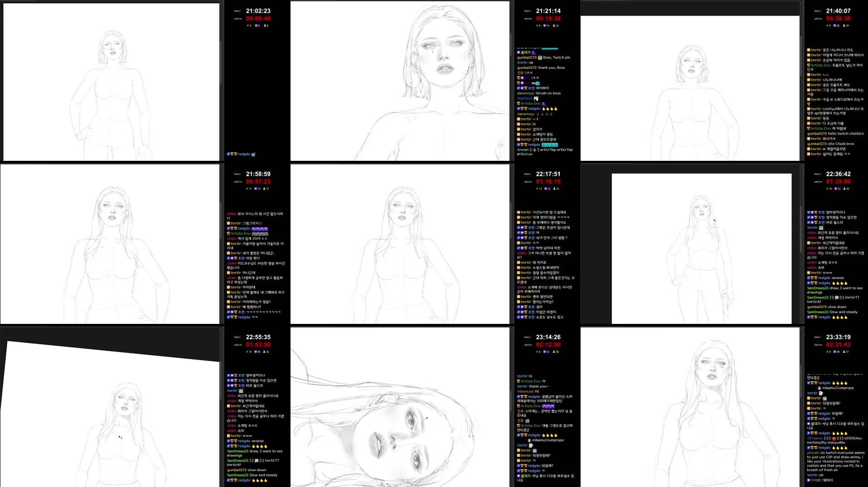868x487 pixels.
Task: Click the 22:36:42 clock text
Action: tap(838, 174)
